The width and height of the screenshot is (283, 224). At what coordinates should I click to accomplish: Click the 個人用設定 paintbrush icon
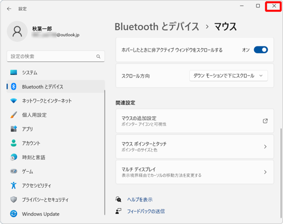[14, 115]
